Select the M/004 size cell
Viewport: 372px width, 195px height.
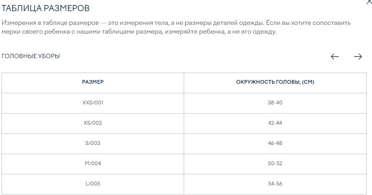pos(93,163)
